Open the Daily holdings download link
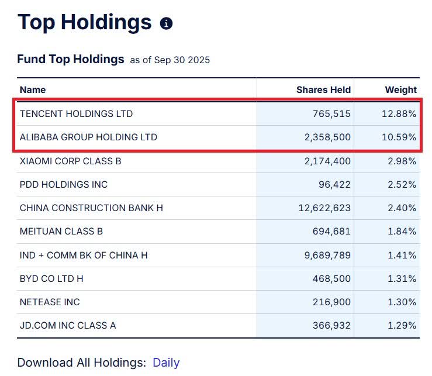432x376 pixels. point(166,363)
